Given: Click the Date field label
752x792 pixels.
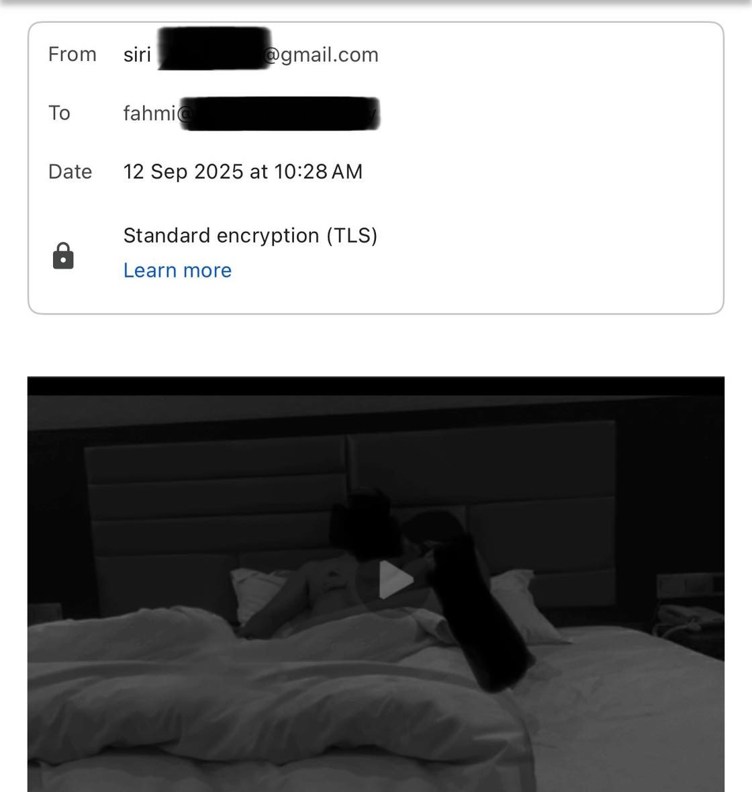Looking at the screenshot, I should pos(70,172).
